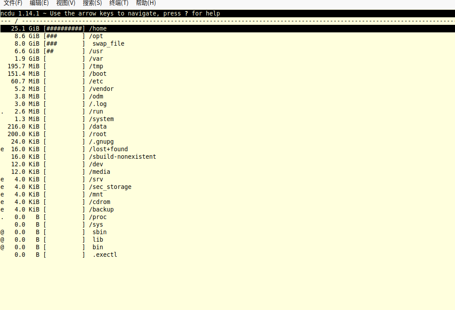Select the /boot directory entry
455x310 pixels.
(x=97, y=73)
